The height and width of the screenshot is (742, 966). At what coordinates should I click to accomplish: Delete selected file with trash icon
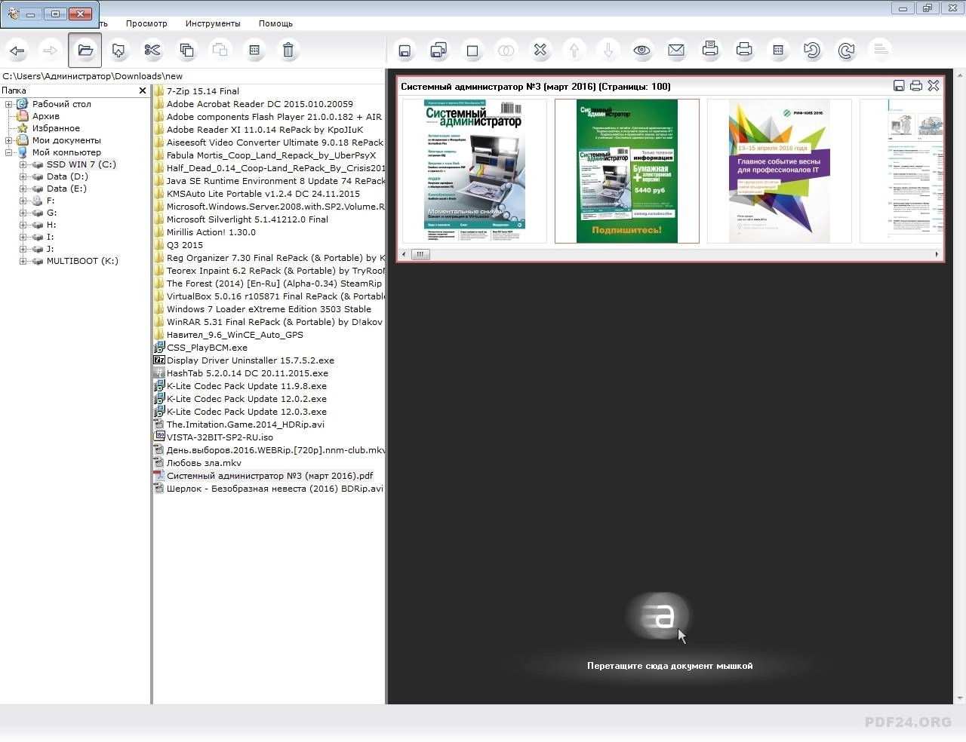(x=288, y=51)
